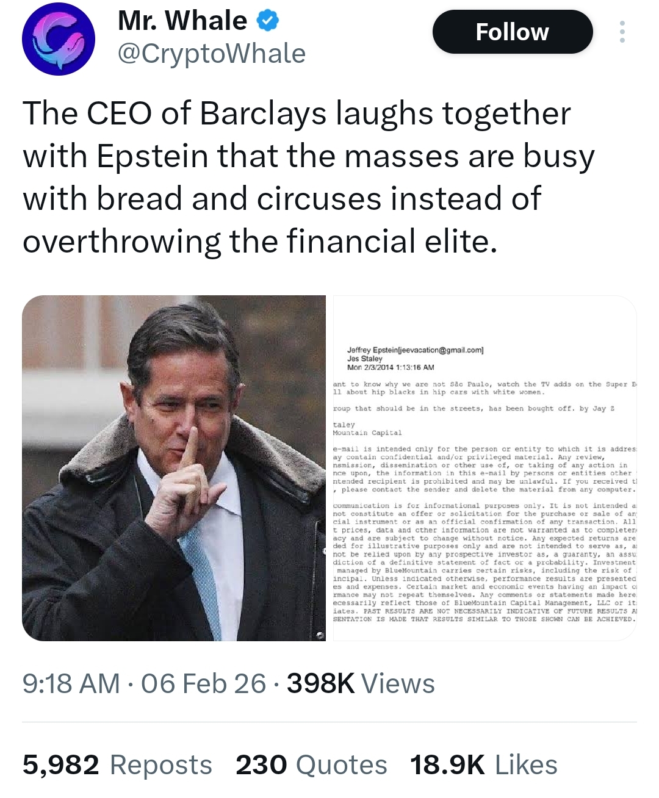Open the photo of man shushing
Image resolution: width=659 pixels, height=798 pixels.
click(174, 468)
